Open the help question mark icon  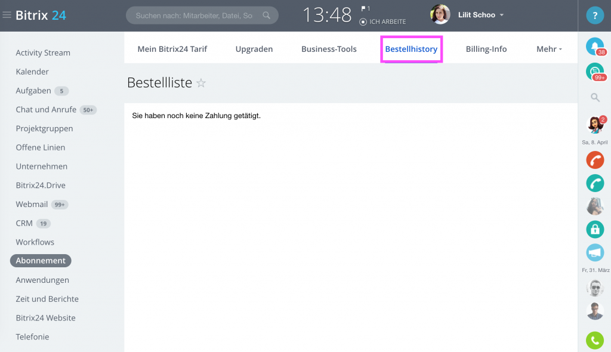point(595,16)
